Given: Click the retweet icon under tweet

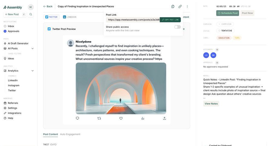Looking at the screenshot, I should pos(99,118).
